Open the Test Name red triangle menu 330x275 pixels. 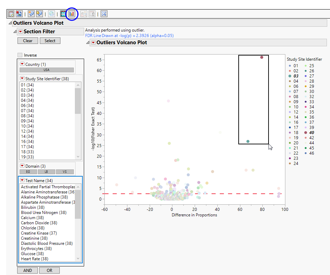(x=22, y=180)
